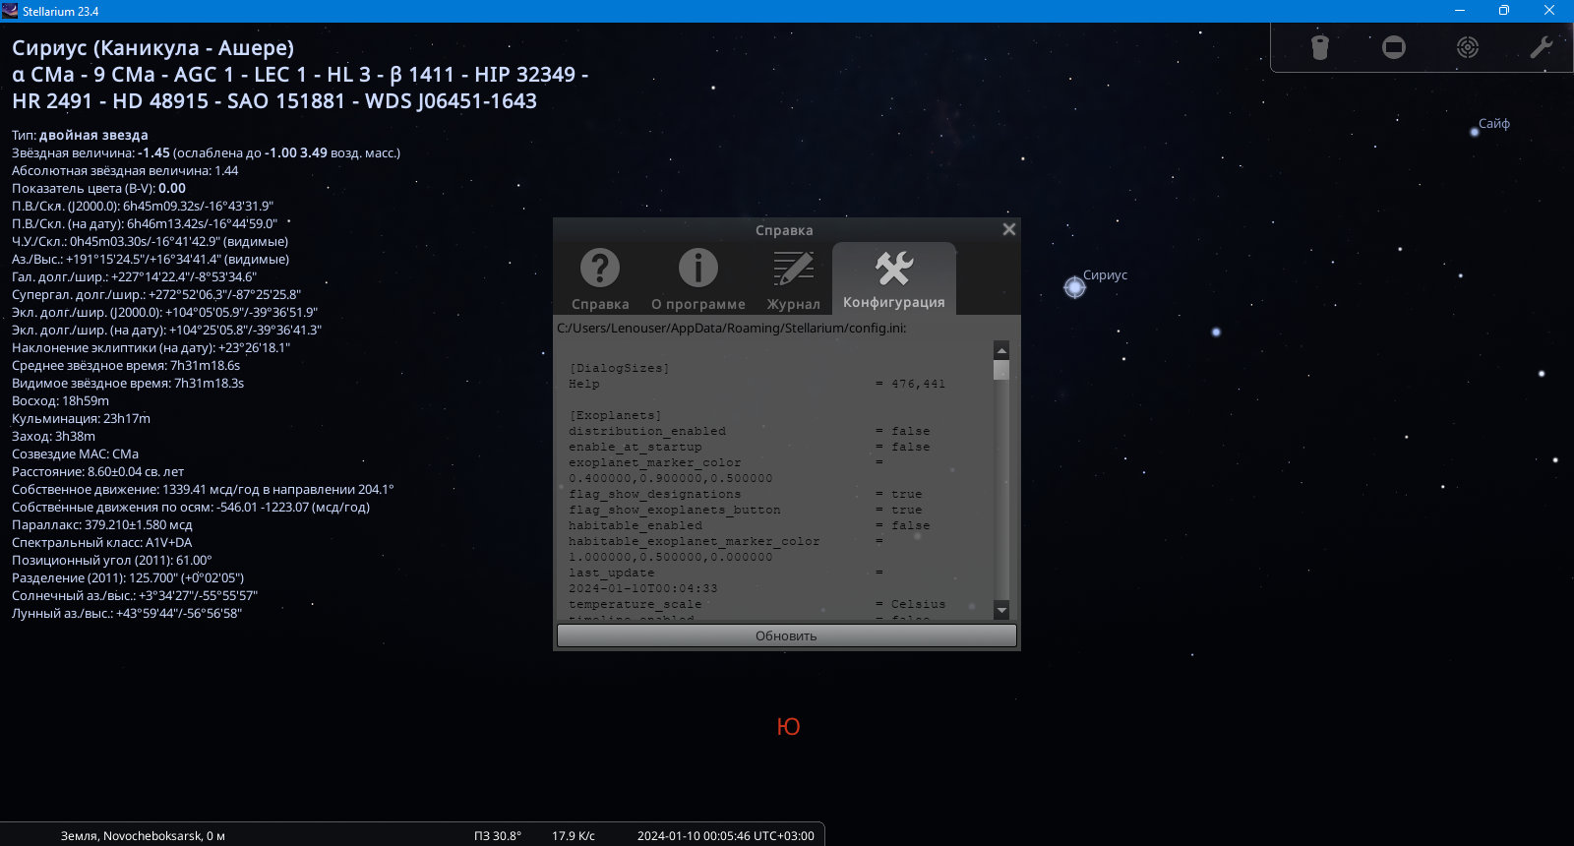
Task: Click the selected Сириус star marker
Action: tap(1074, 287)
